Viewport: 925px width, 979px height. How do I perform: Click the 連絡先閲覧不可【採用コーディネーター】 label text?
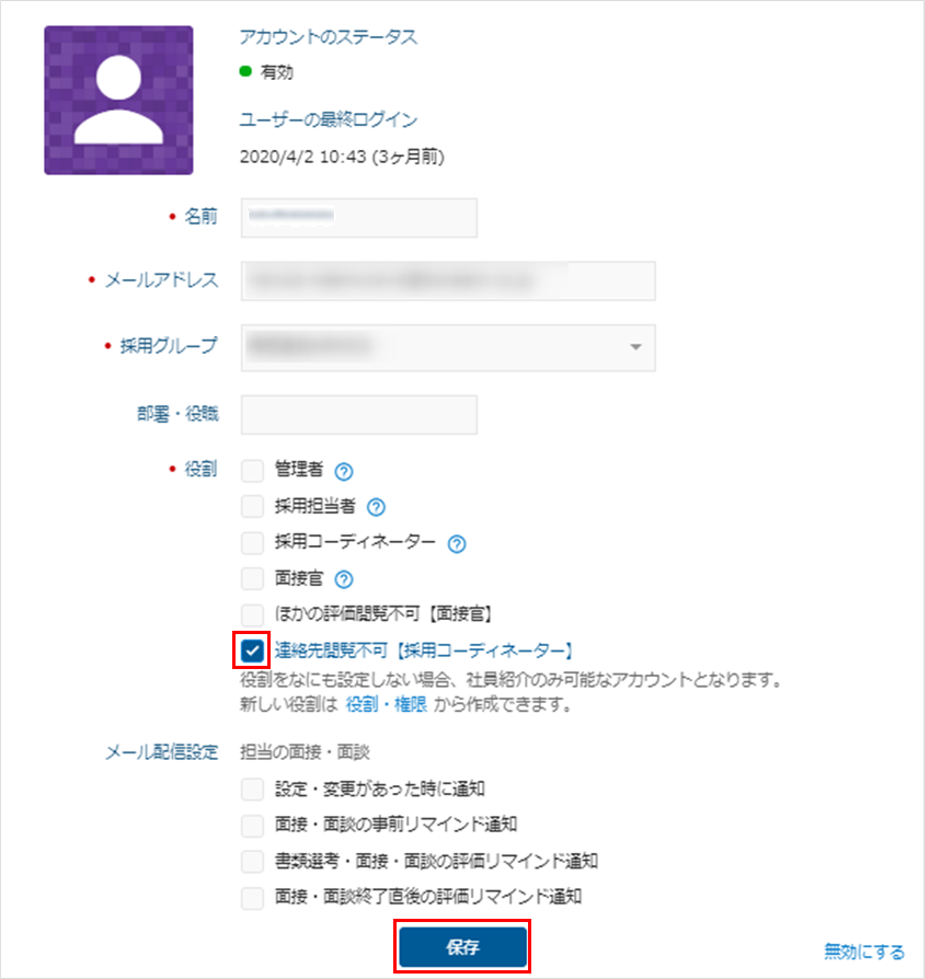click(x=424, y=651)
